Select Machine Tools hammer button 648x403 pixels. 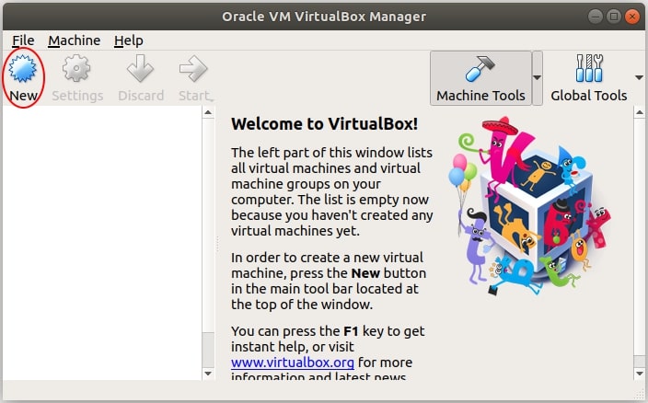[480, 78]
